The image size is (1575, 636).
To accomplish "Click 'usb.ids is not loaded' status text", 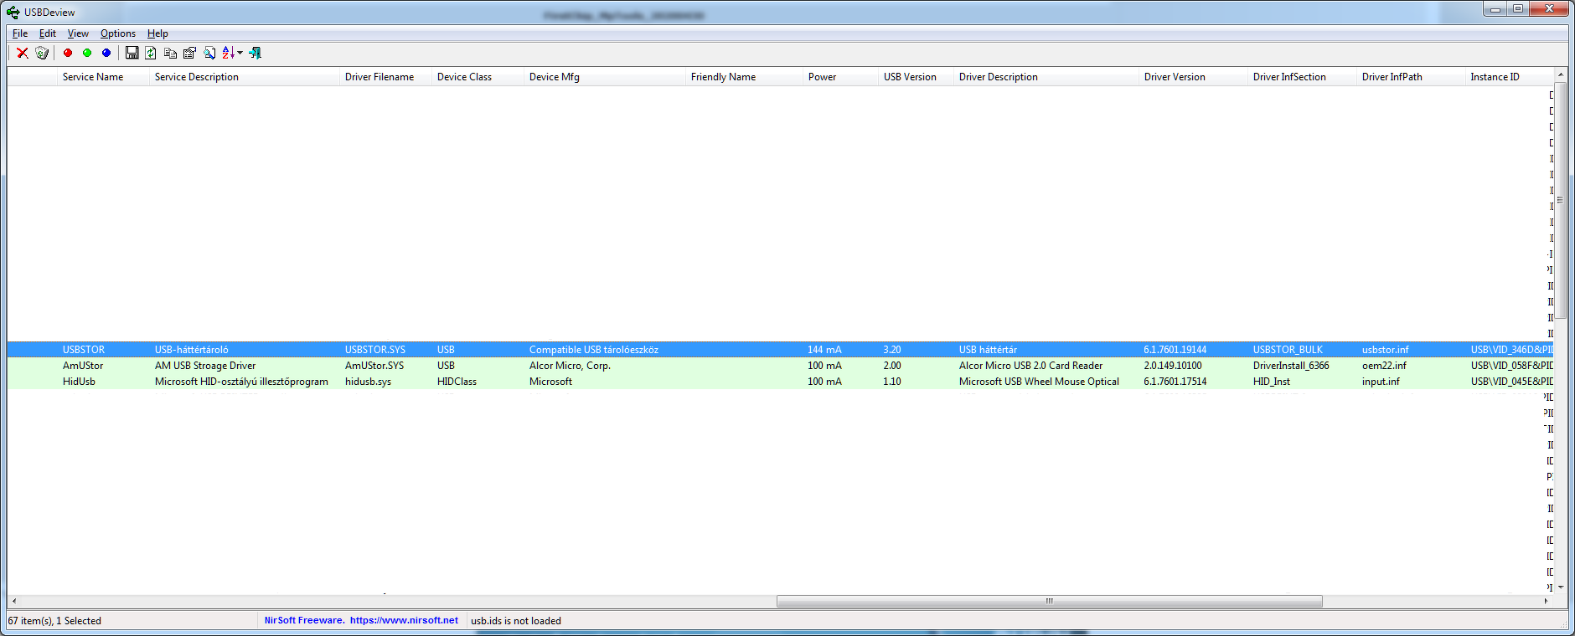I will (x=516, y=621).
